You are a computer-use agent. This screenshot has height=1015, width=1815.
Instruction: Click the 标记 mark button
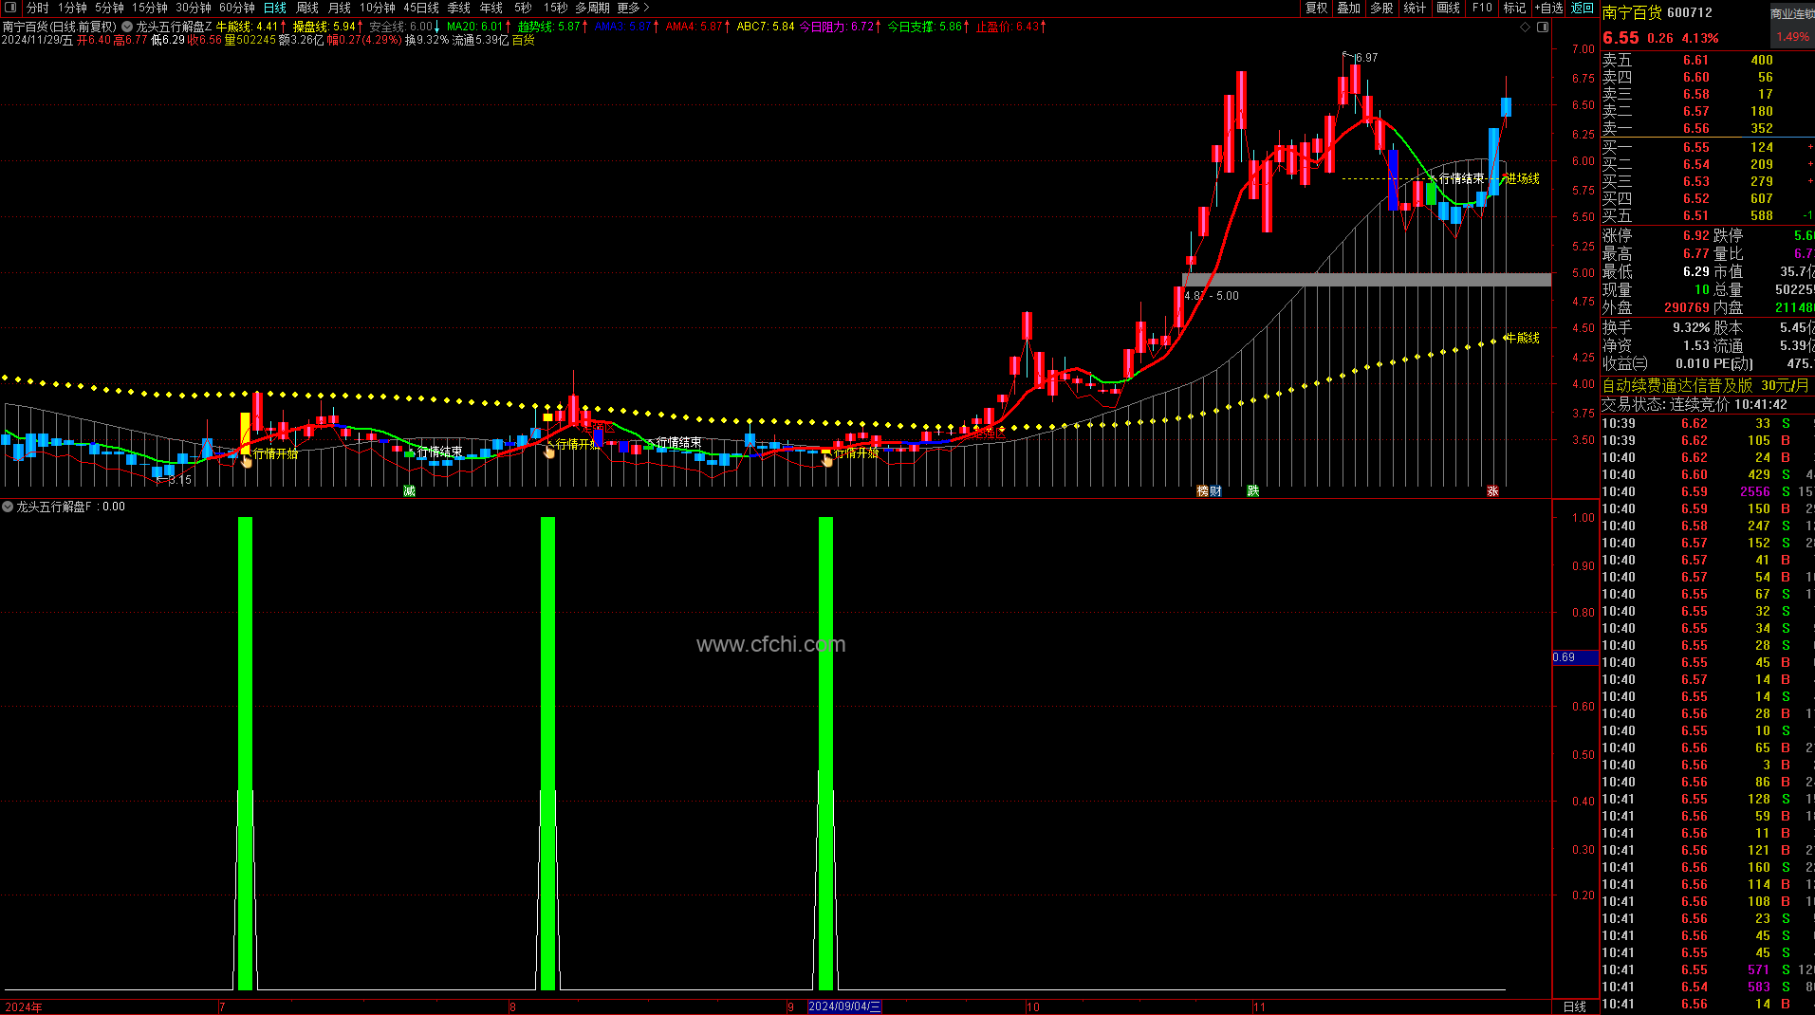1514,8
